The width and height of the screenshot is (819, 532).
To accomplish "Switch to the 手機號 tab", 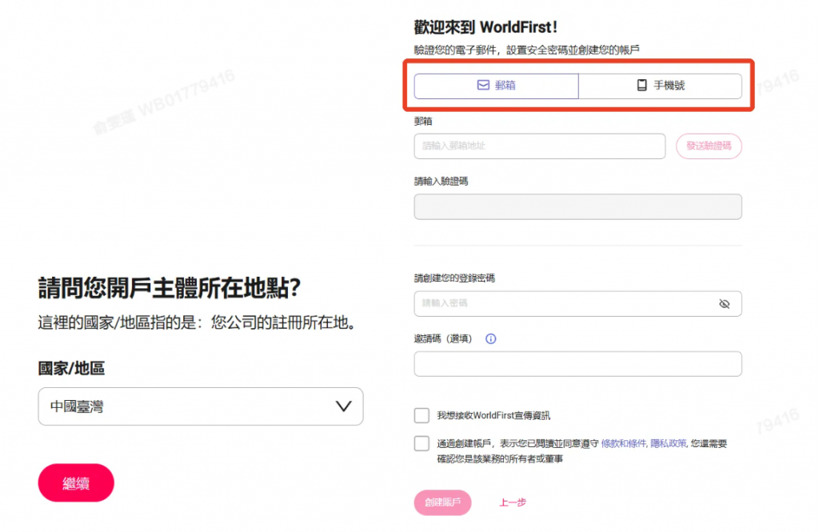I will pos(660,86).
